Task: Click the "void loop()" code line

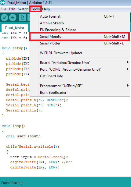Action: (13, 126)
